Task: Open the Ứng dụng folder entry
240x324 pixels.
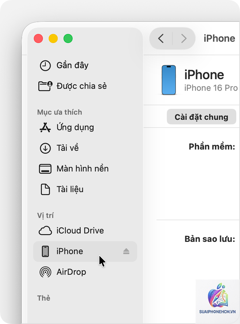Action: (x=75, y=127)
